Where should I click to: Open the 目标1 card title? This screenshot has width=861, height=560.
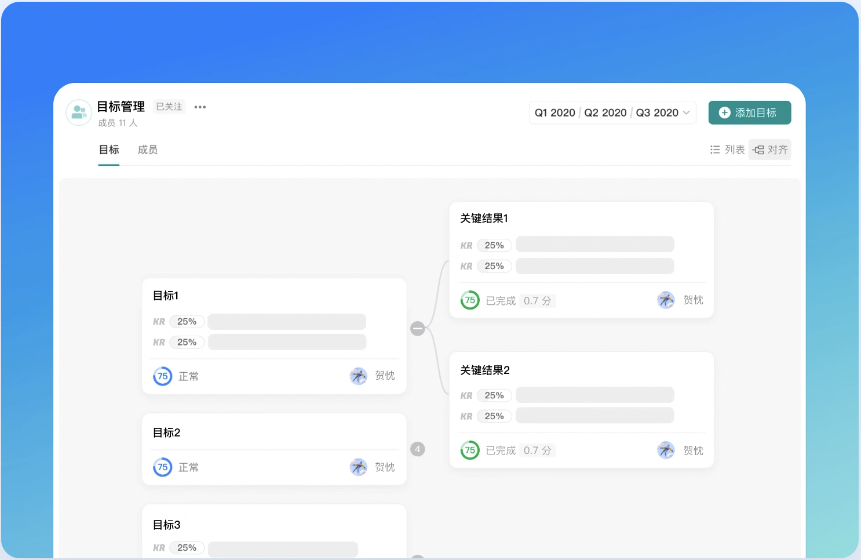click(x=166, y=296)
